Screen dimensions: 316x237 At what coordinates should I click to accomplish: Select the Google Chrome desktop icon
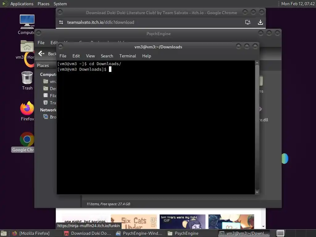(x=23, y=142)
